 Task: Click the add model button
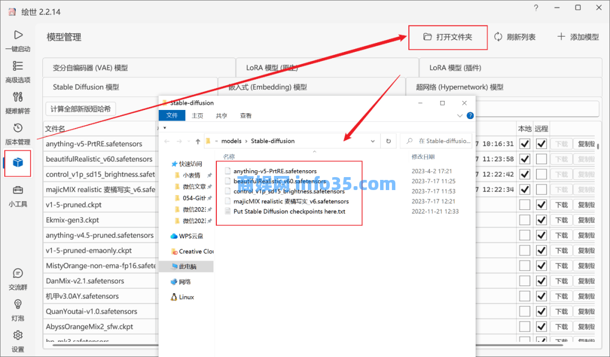pos(578,37)
